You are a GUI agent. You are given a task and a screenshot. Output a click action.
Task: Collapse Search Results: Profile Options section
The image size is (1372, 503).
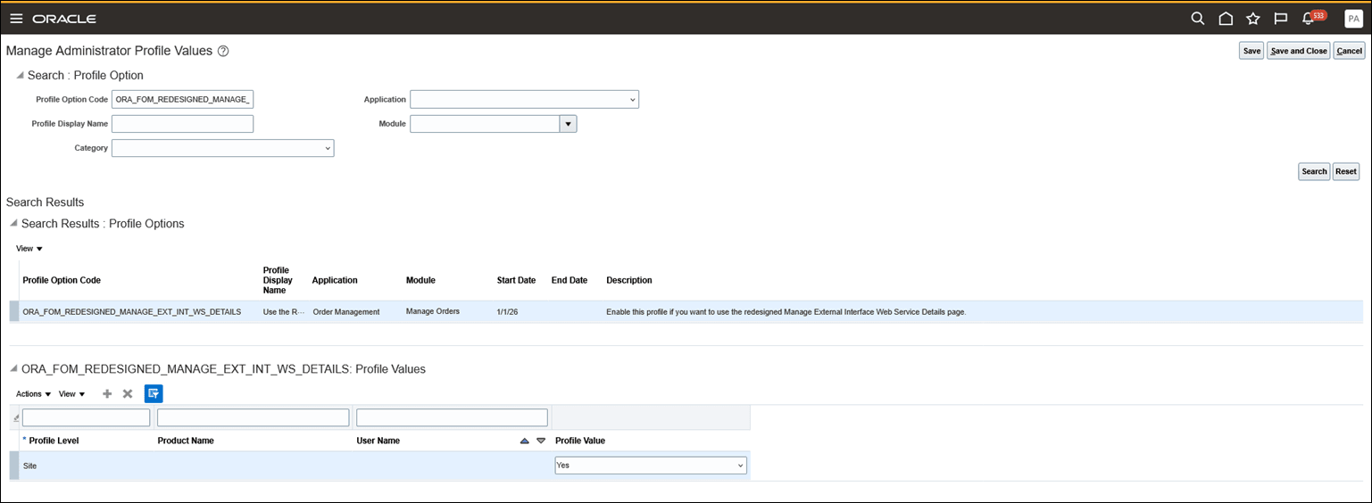coord(13,224)
